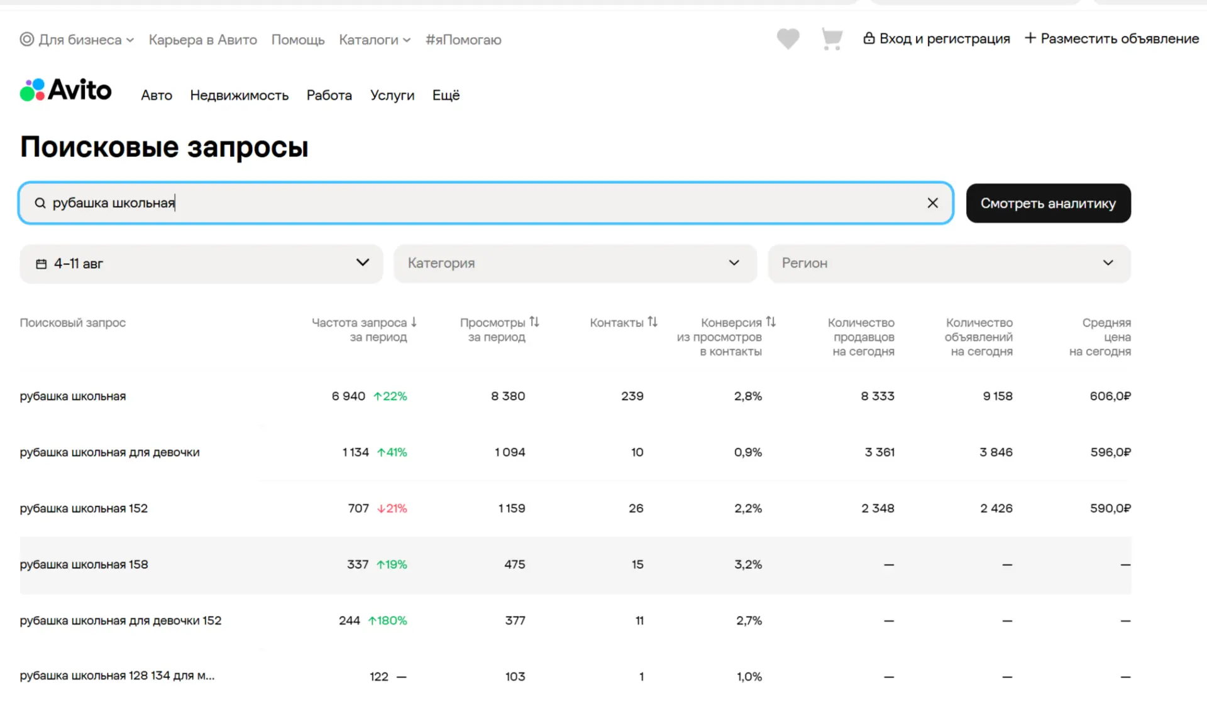Click the ↑180% growth value
1207x724 pixels.
tap(387, 620)
